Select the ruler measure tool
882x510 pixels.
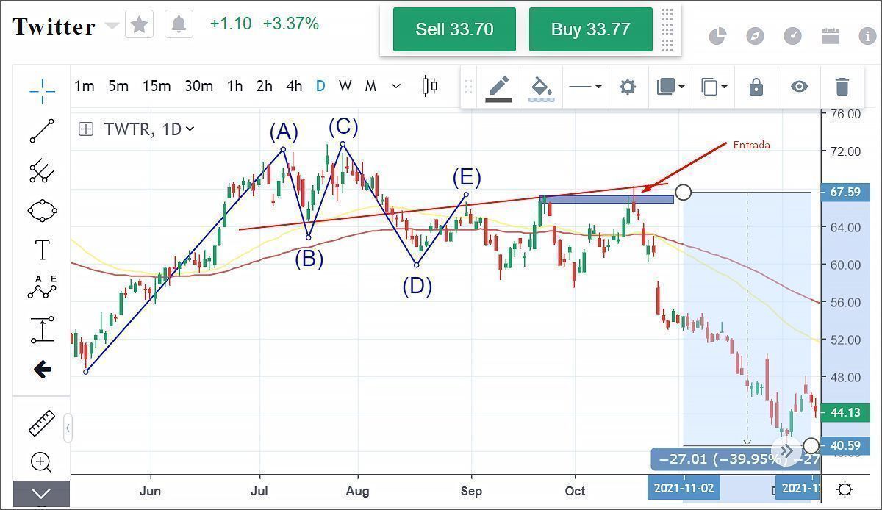point(42,423)
